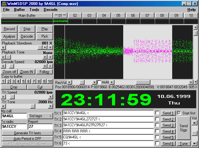Click the Pick button
Image resolution: width=199 pixels, height=148 pixels.
pyautogui.click(x=45, y=36)
